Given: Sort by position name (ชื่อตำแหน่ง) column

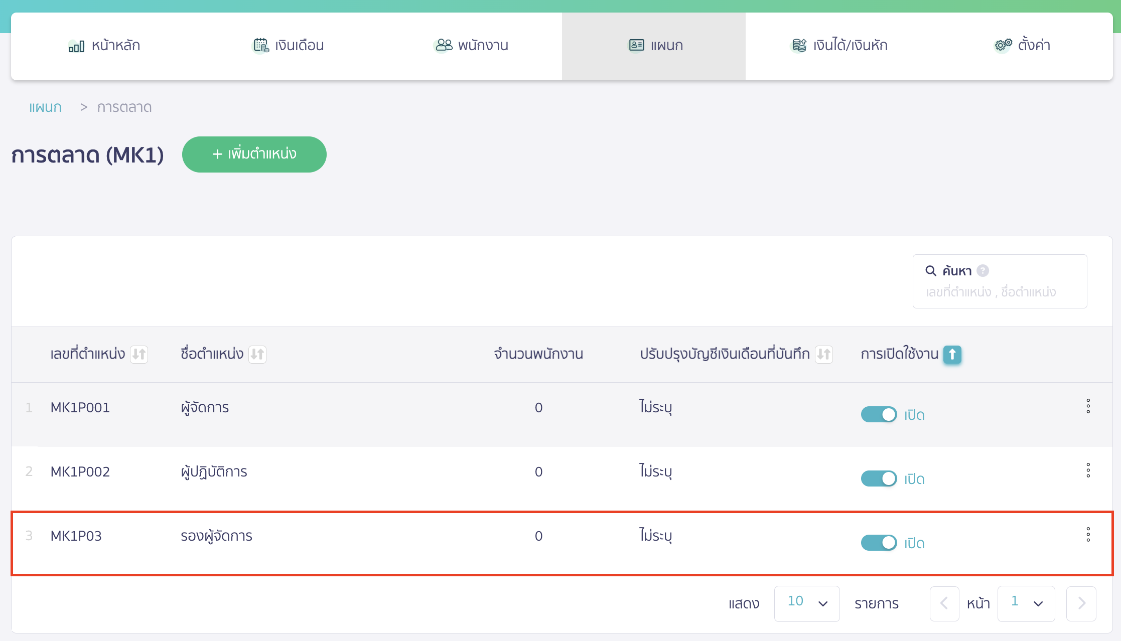Looking at the screenshot, I should (257, 355).
